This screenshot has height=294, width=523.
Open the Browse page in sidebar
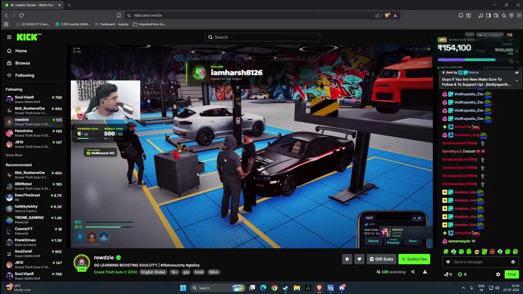coord(22,63)
